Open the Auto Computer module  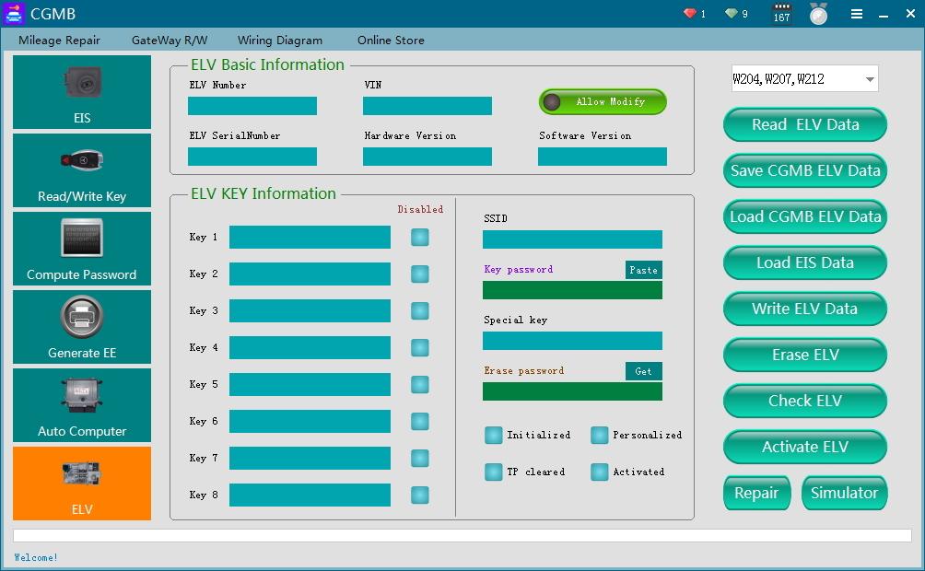pos(81,404)
